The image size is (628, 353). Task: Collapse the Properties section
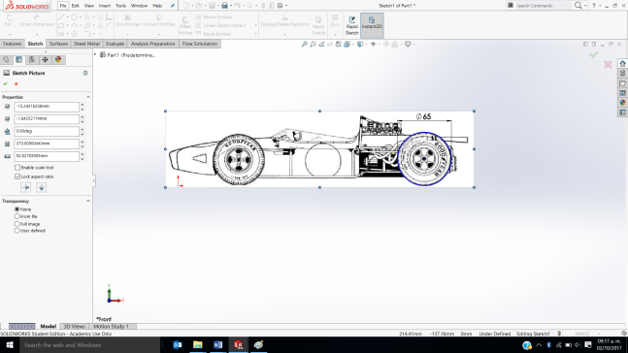pos(88,97)
